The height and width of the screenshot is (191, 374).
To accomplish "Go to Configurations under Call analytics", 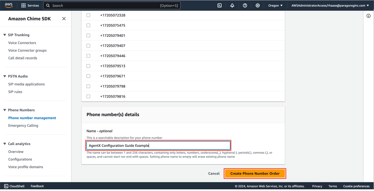I will coord(20,159).
